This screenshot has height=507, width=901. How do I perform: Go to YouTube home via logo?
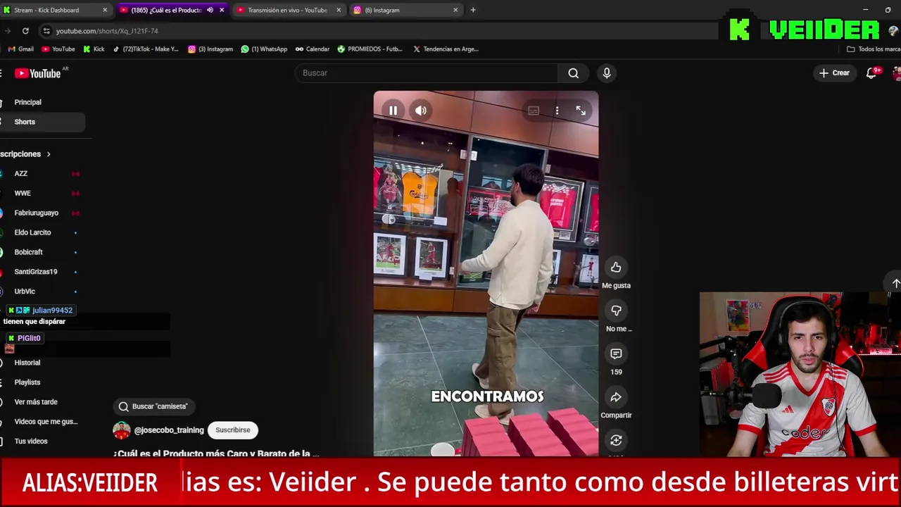[38, 73]
